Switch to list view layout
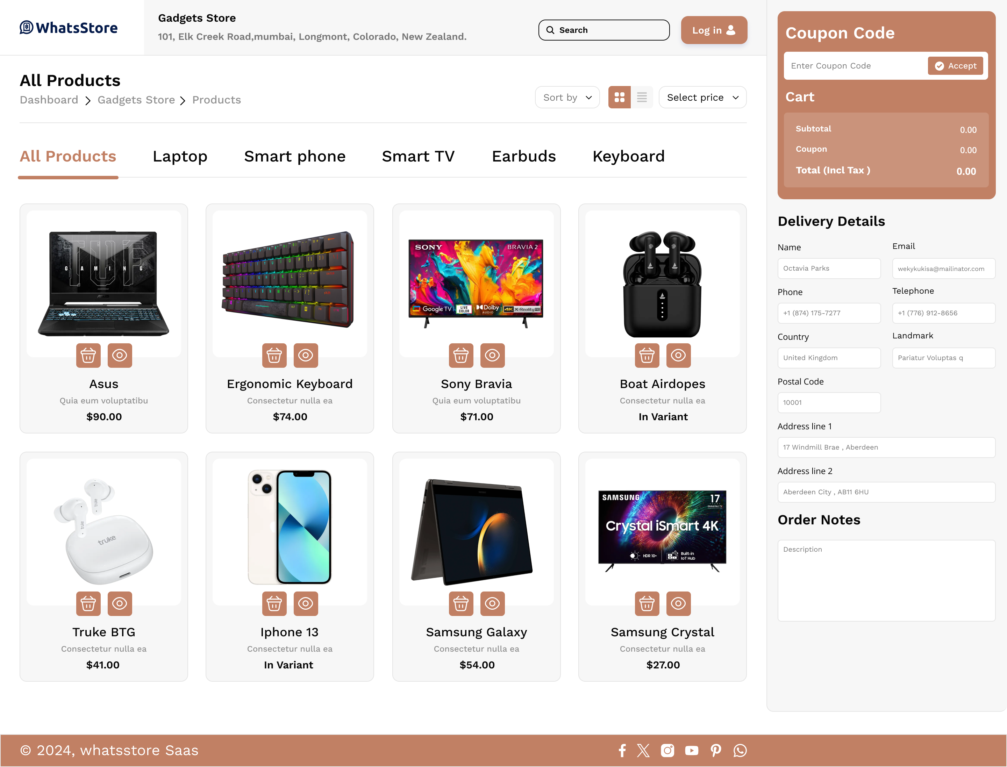The image size is (1007, 767). [x=642, y=97]
